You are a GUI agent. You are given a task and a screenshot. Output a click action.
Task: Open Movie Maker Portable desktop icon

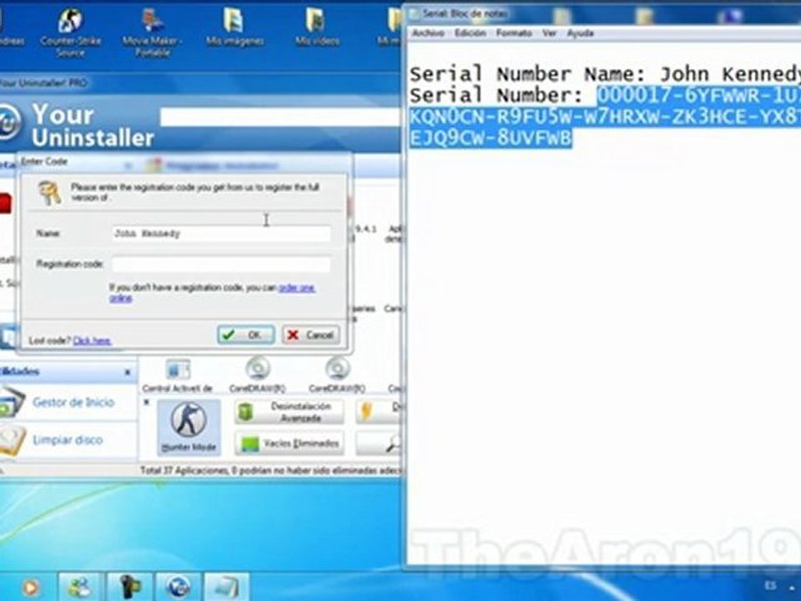152,33
